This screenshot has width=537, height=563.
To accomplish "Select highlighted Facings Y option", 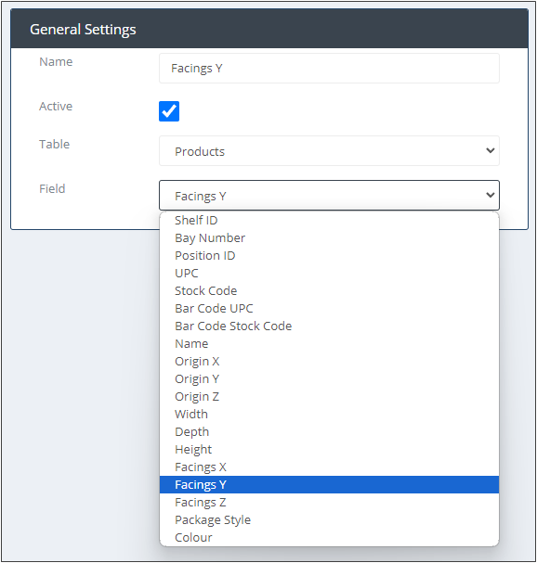I will tap(329, 484).
